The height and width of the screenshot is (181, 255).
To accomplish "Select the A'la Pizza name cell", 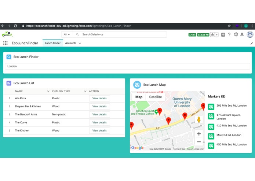I will [21, 98].
